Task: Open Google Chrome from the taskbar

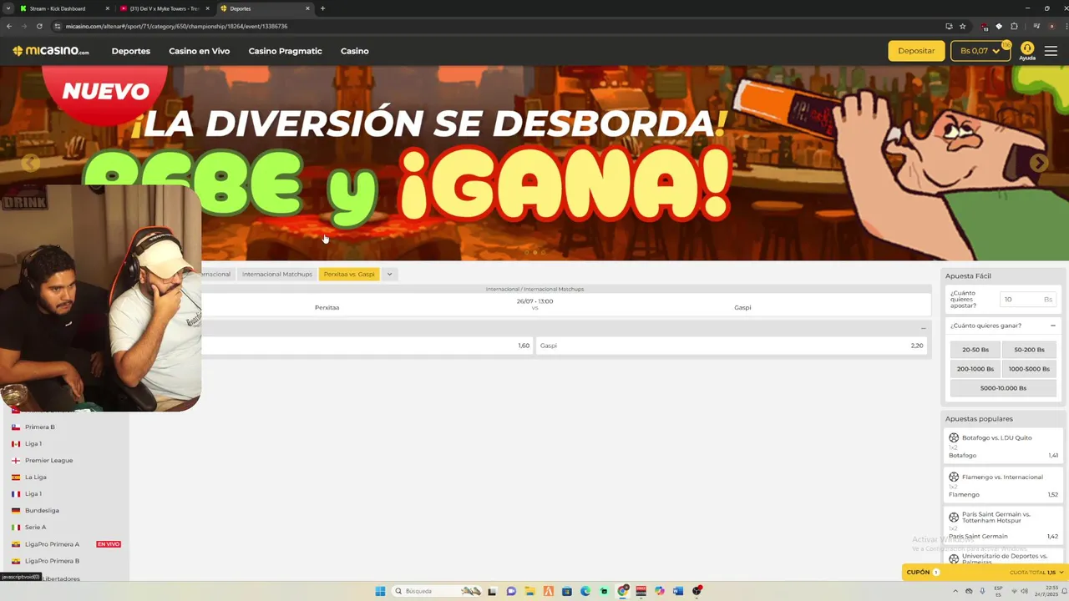Action: 623,591
